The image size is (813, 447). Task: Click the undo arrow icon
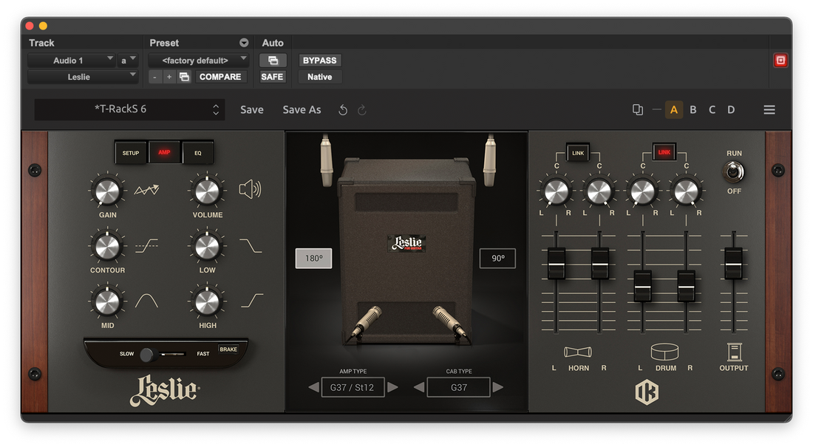(x=343, y=110)
